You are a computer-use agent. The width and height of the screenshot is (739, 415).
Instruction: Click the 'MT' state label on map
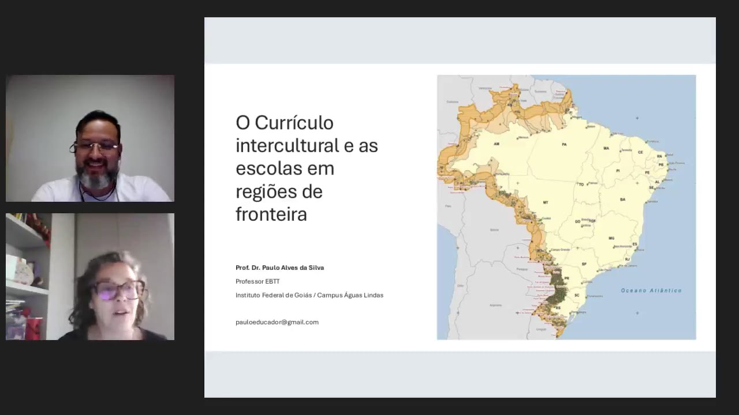[x=546, y=202]
